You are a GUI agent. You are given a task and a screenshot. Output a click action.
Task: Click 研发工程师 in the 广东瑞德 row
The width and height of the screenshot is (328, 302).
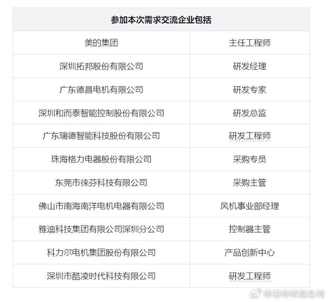pyautogui.click(x=250, y=136)
